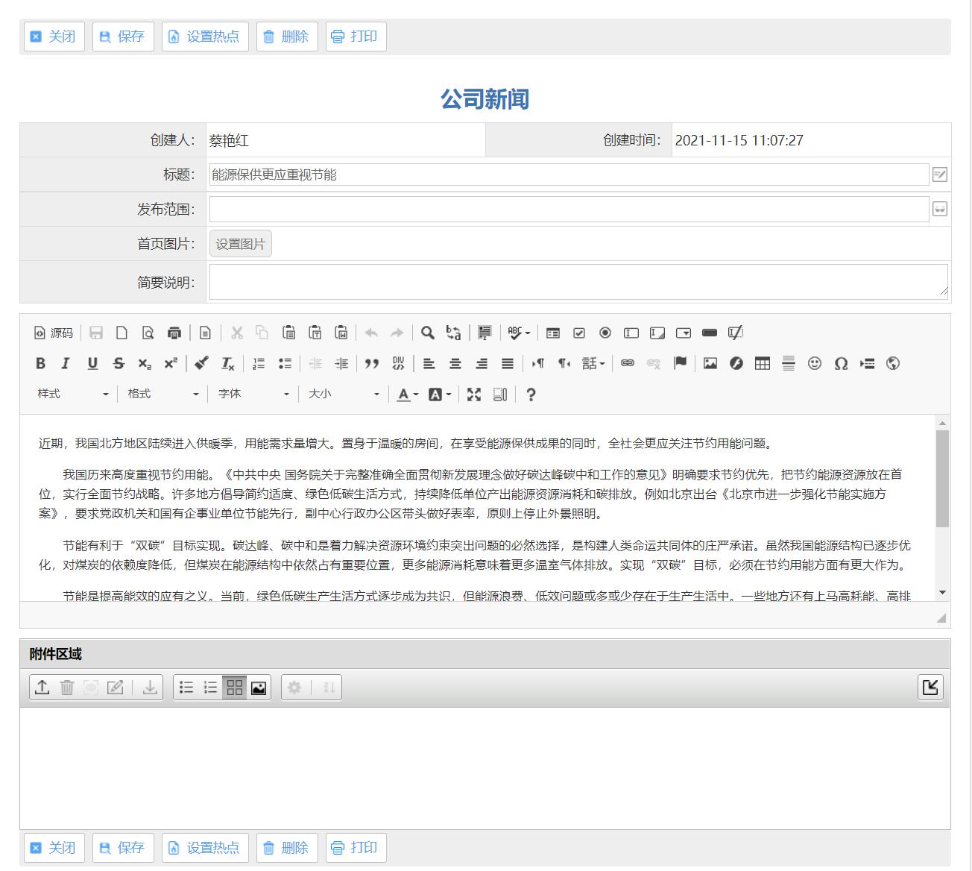Click the Bold formatting icon
The height and width of the screenshot is (871, 972).
tap(40, 363)
